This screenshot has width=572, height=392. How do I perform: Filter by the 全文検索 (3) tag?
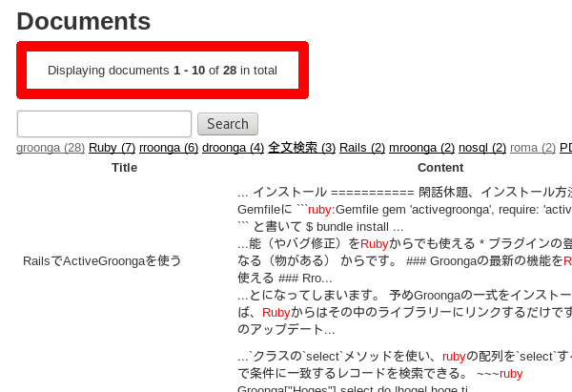pos(301,148)
